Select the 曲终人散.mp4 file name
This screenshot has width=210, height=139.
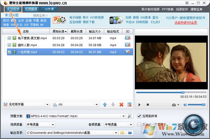(27, 45)
